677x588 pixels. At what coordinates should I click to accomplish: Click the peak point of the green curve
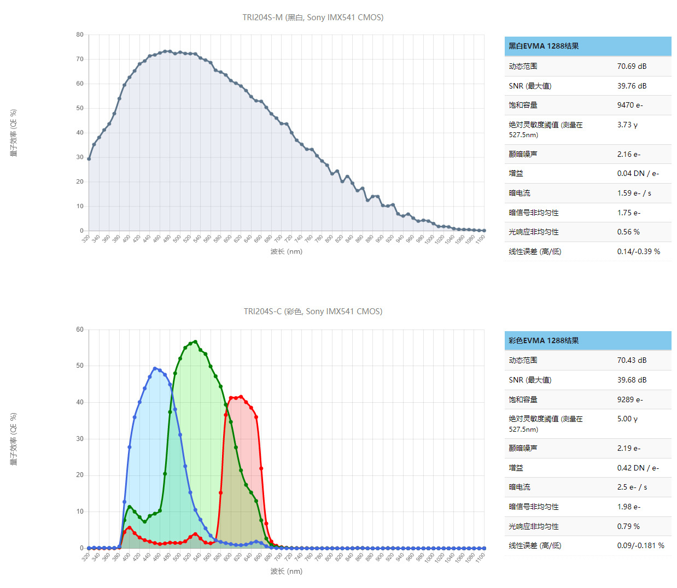click(x=195, y=342)
